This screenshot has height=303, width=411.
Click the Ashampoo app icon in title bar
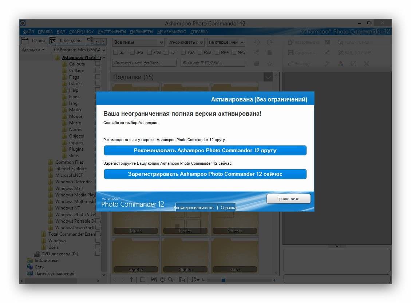[23, 23]
